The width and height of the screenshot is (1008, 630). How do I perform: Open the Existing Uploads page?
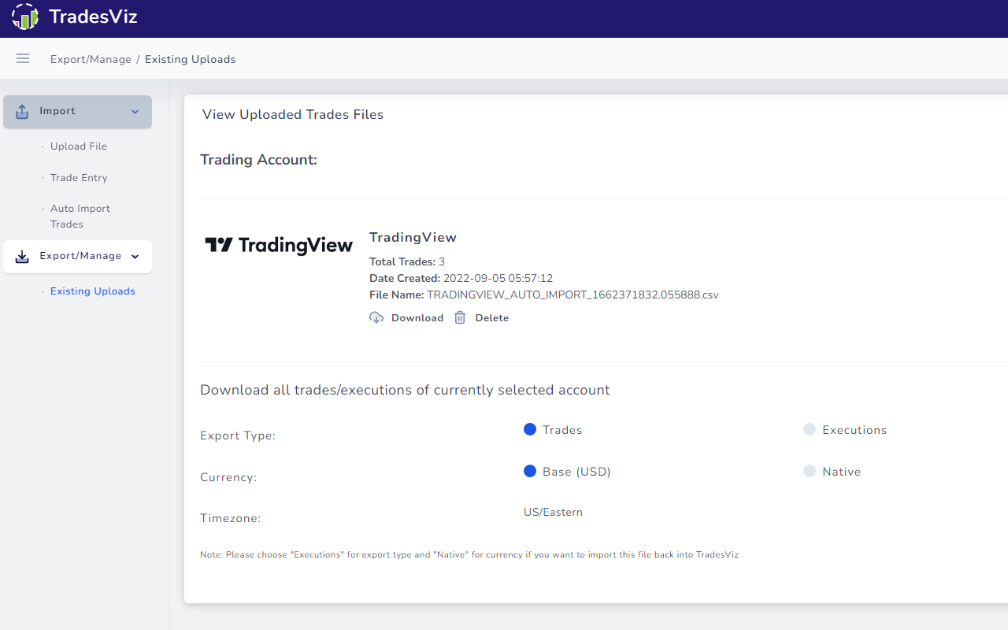92,291
